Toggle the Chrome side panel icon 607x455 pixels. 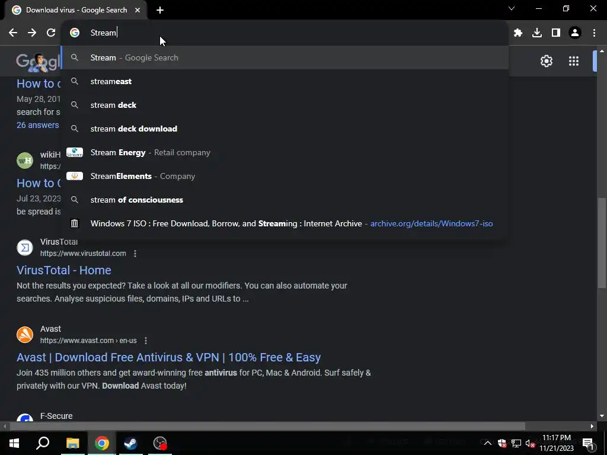pyautogui.click(x=556, y=33)
